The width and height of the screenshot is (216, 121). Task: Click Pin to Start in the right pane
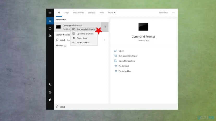pyautogui.click(x=124, y=66)
